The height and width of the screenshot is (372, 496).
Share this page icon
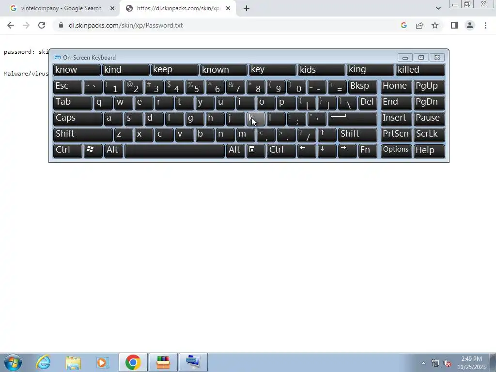coord(419,25)
